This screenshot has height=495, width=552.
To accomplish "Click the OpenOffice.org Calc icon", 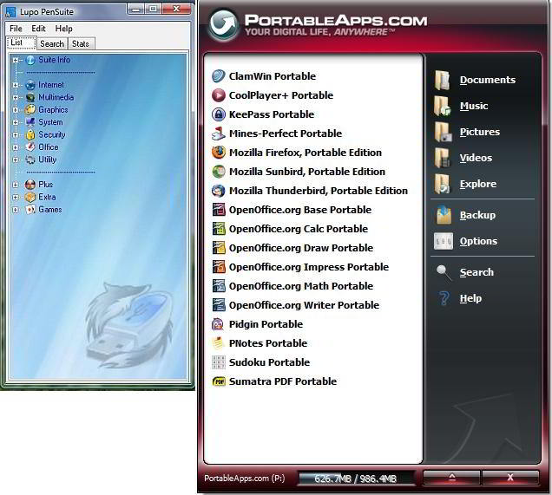I will (218, 229).
